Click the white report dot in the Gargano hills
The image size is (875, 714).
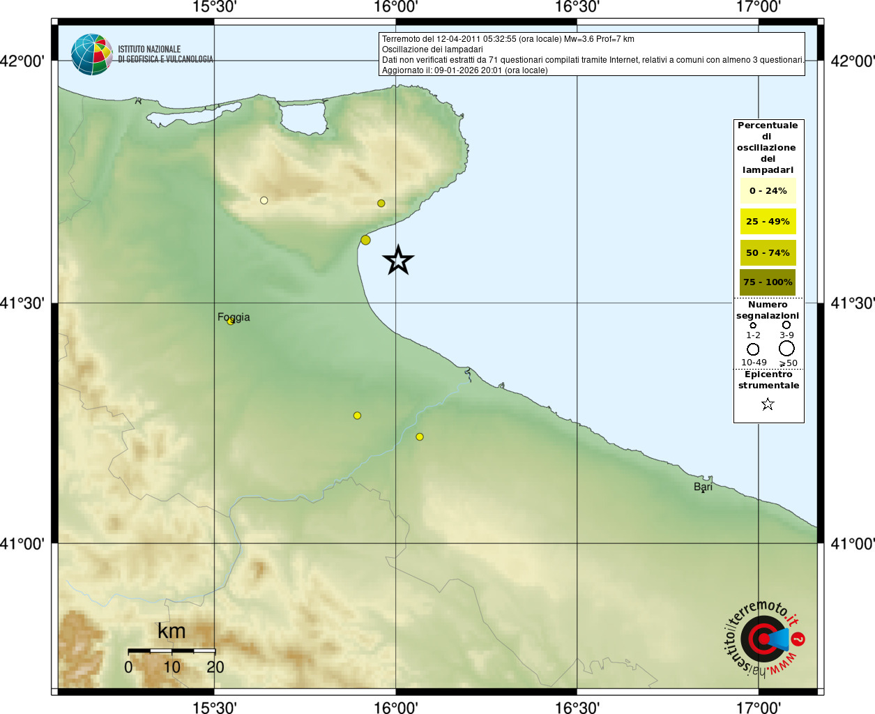coord(264,200)
